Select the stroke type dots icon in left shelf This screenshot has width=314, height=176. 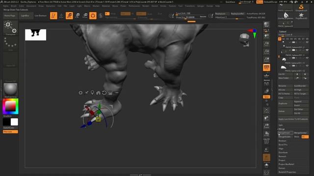[x=10, y=44]
